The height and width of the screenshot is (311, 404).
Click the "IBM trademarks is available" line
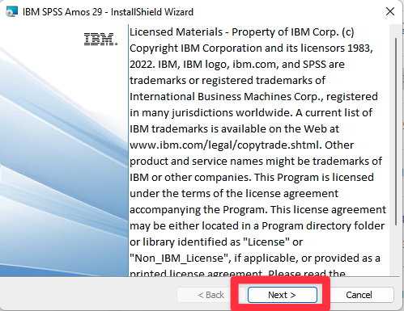pyautogui.click(x=234, y=129)
